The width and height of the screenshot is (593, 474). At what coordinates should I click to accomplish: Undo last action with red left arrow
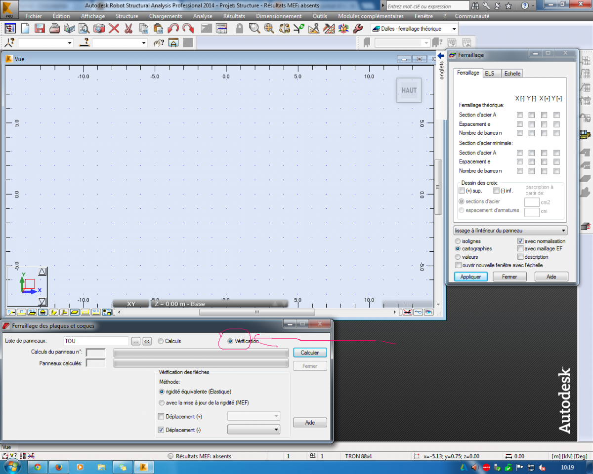(173, 28)
